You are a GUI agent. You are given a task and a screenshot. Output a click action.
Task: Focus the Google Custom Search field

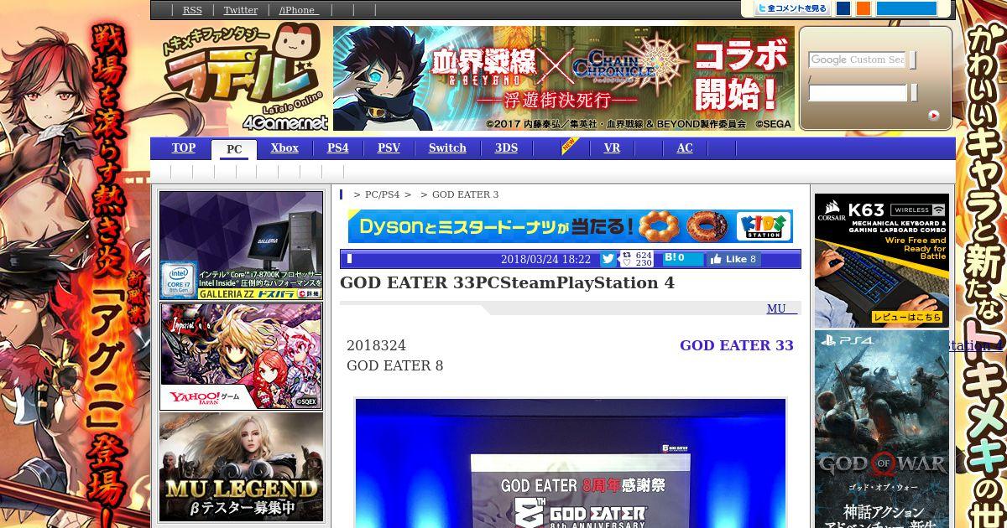point(858,60)
